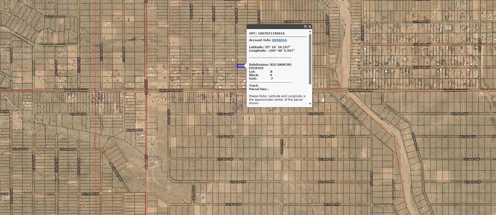
Task: Click the RIO RANCHO ESTATES subdivision text
Action: (270, 66)
